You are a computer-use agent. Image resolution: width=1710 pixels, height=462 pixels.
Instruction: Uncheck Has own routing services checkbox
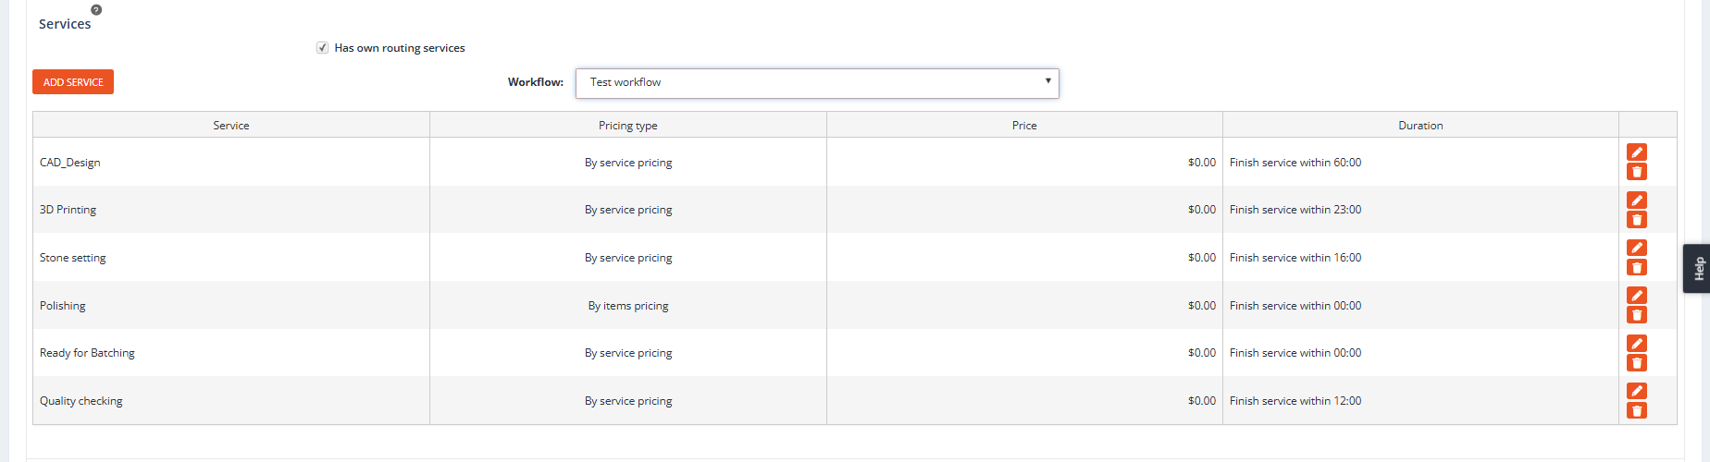(x=322, y=48)
